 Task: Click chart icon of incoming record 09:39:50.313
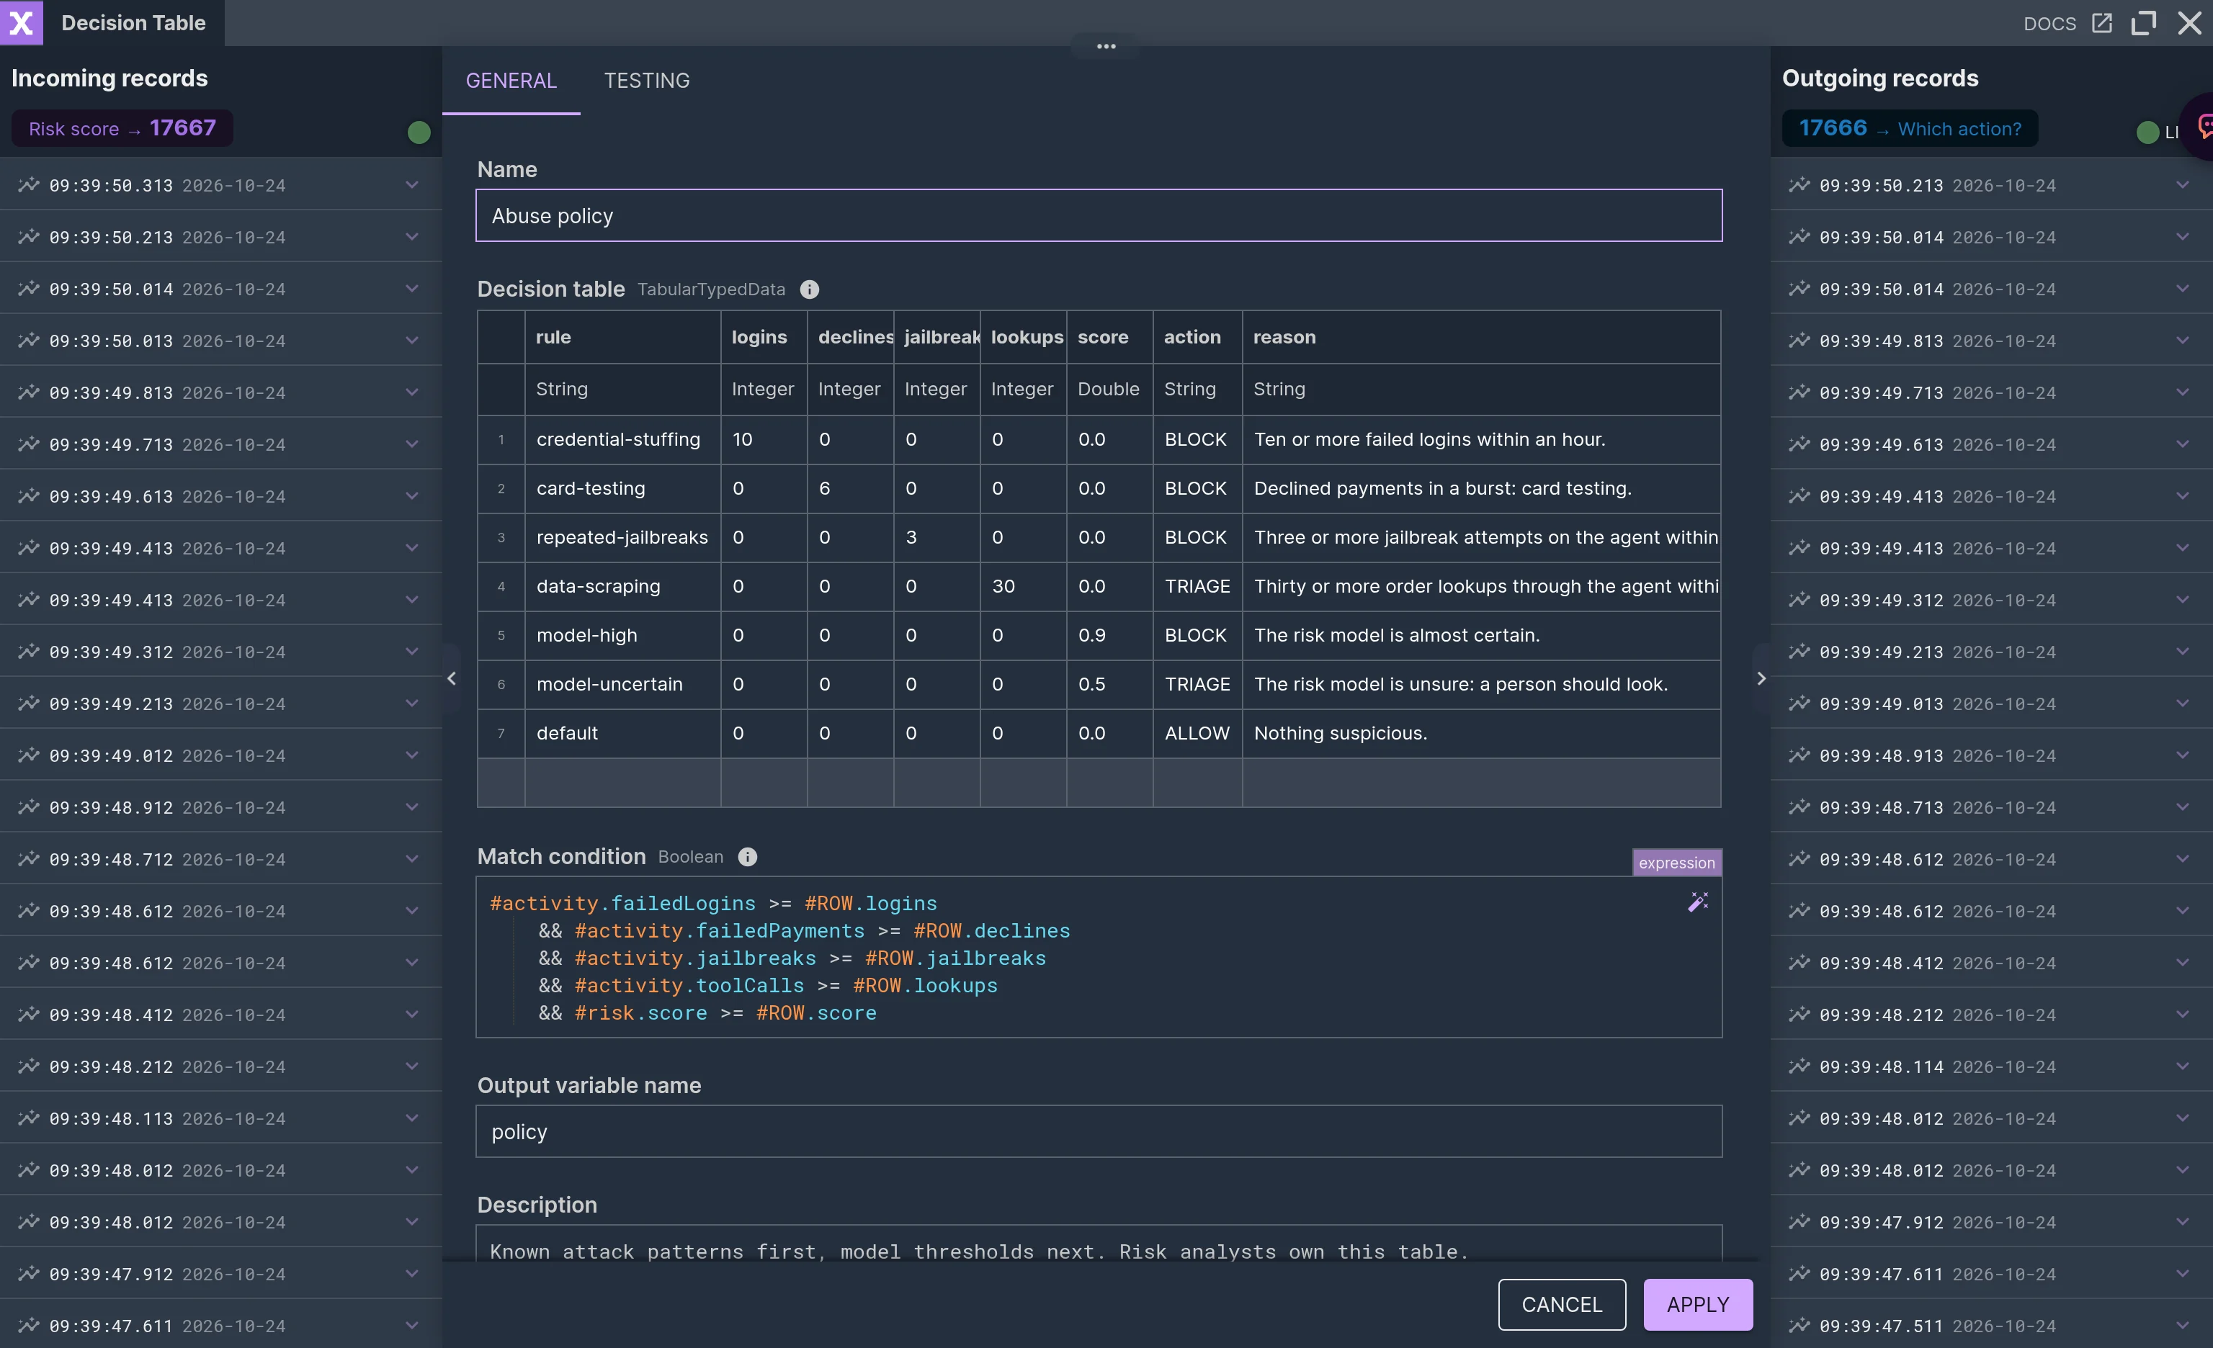pyautogui.click(x=29, y=185)
